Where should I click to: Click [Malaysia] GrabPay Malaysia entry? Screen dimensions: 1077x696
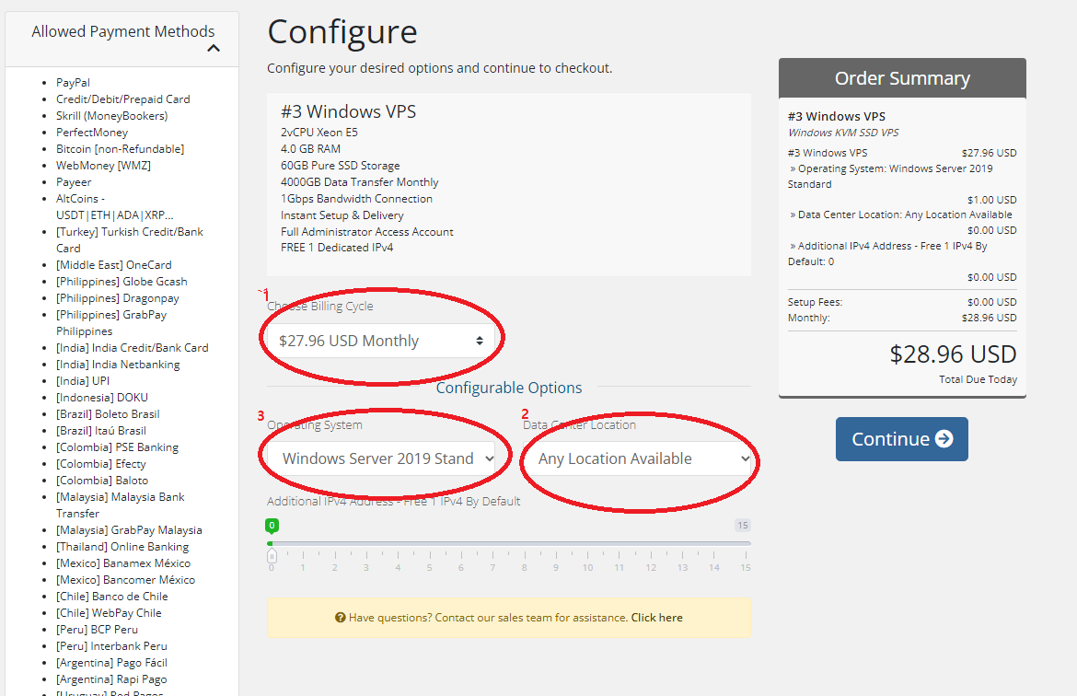tap(129, 529)
